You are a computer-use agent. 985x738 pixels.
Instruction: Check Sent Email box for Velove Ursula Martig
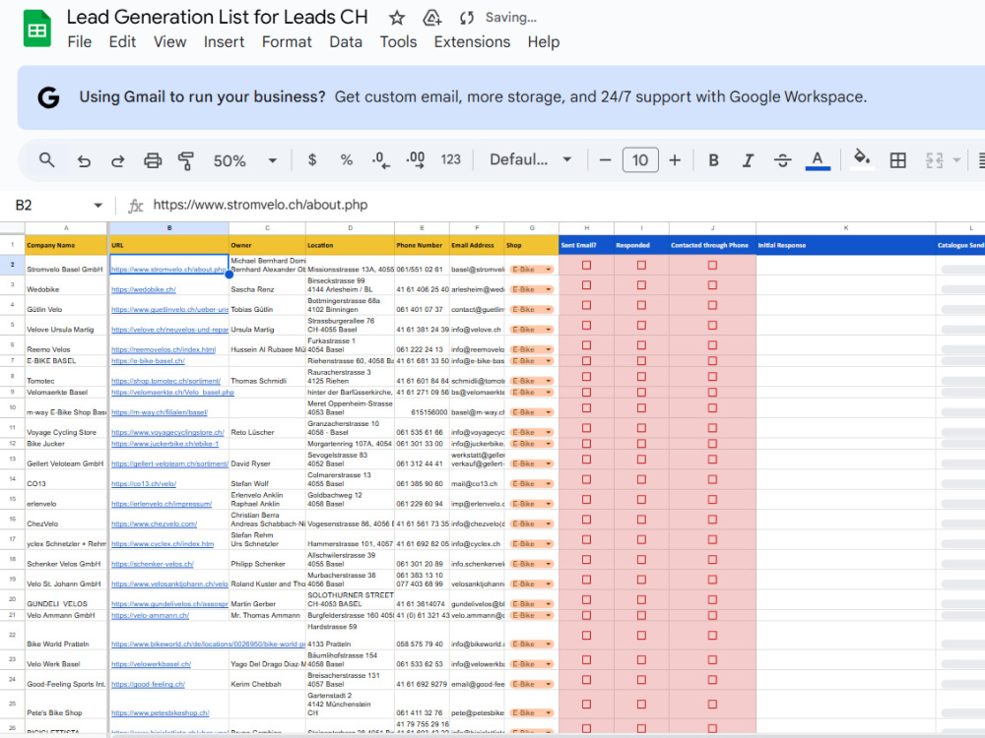point(586,325)
